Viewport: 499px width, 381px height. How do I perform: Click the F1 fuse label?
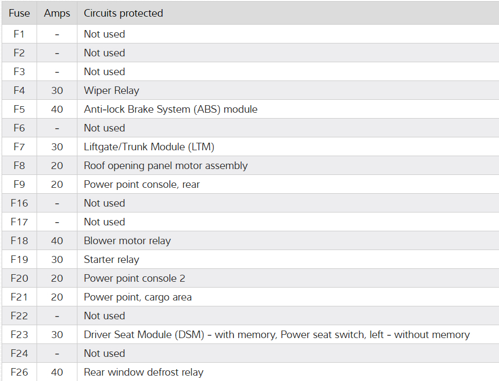click(x=19, y=34)
